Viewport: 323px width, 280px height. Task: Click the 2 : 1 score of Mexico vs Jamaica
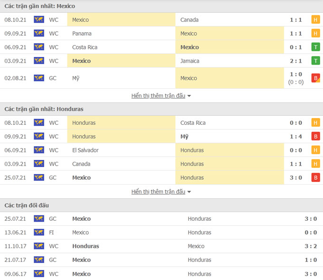pos(296,61)
